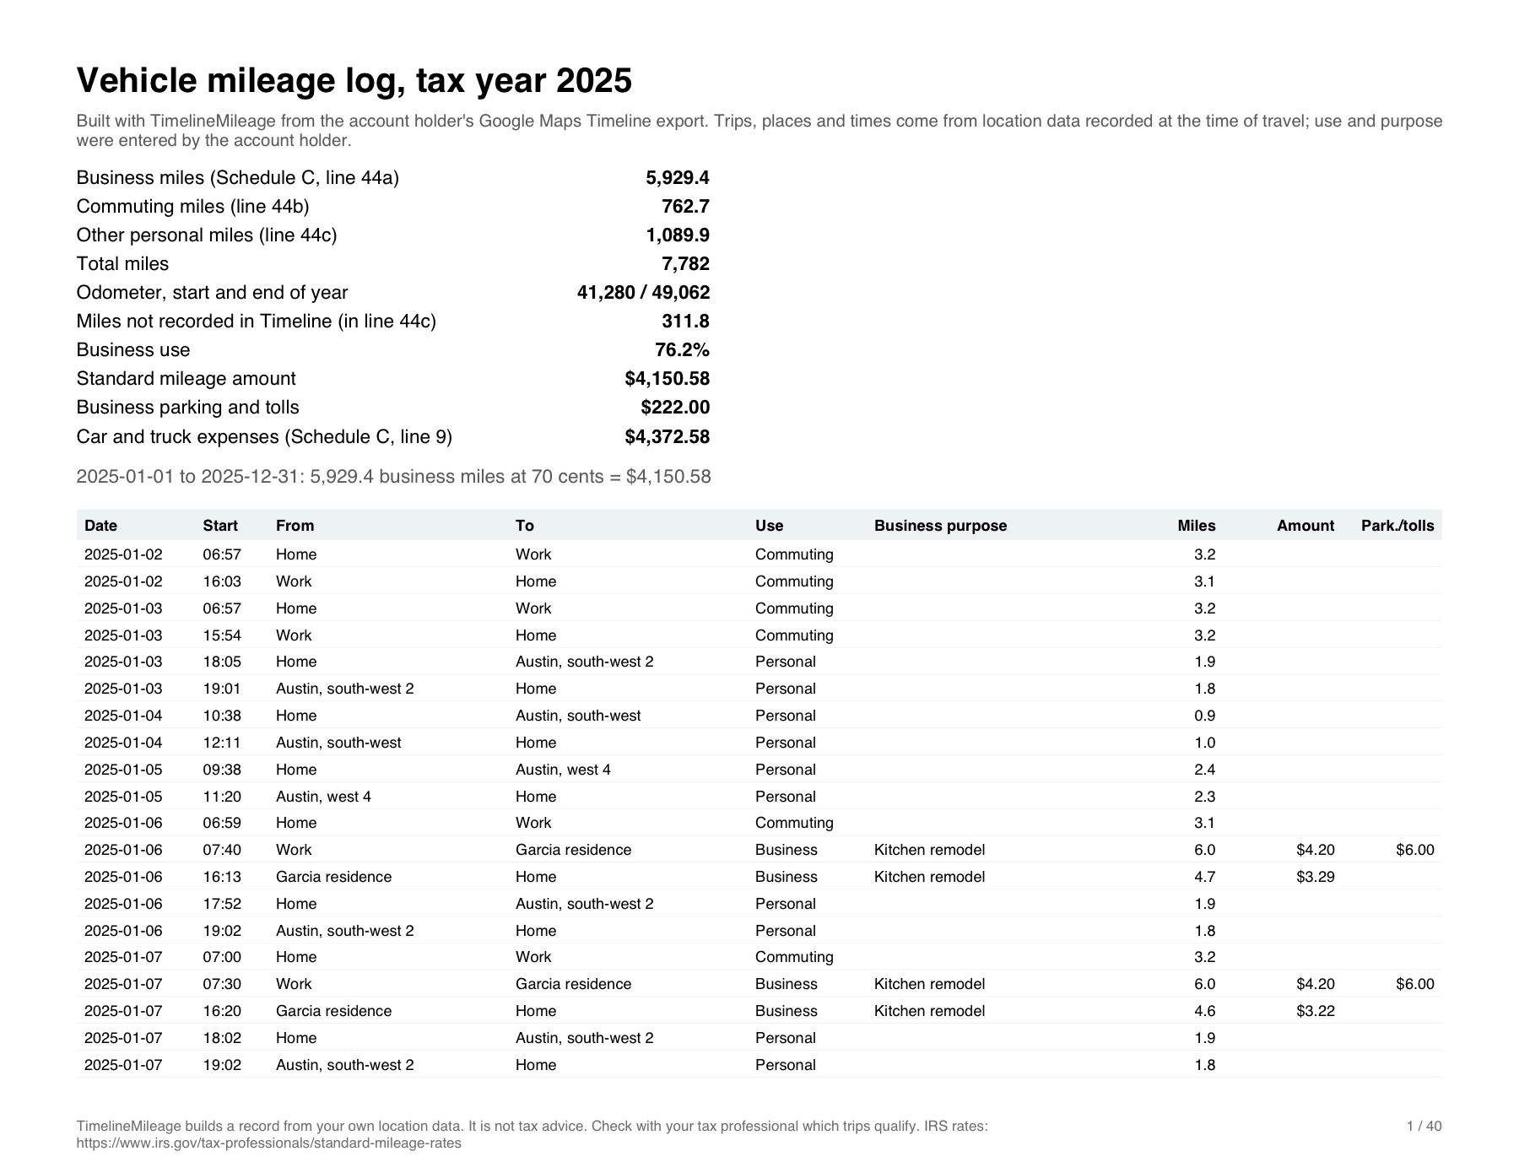Click the Use column header
The width and height of the screenshot is (1519, 1173).
(x=769, y=526)
